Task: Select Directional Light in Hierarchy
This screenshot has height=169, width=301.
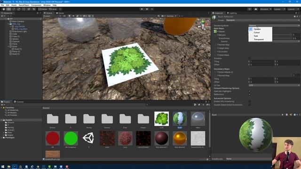Action: (x=19, y=31)
